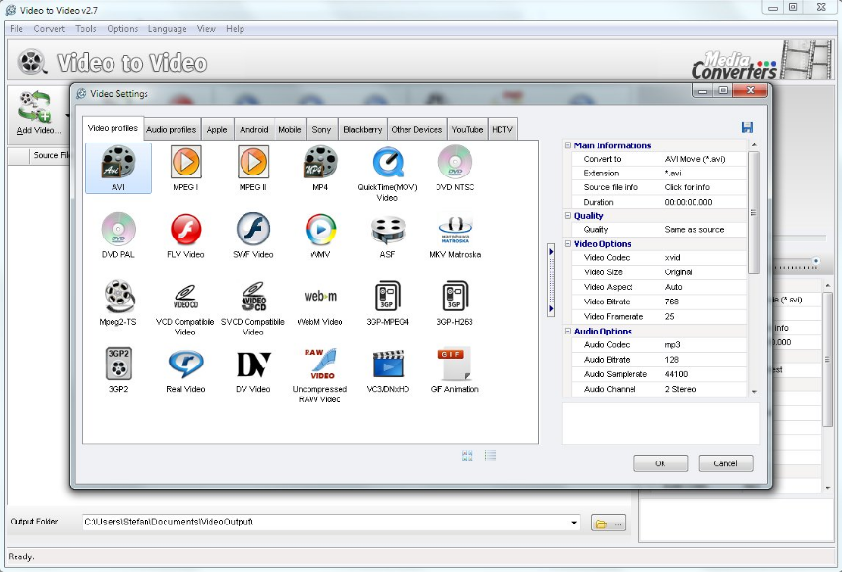Collapse the Video Options group

tap(568, 244)
